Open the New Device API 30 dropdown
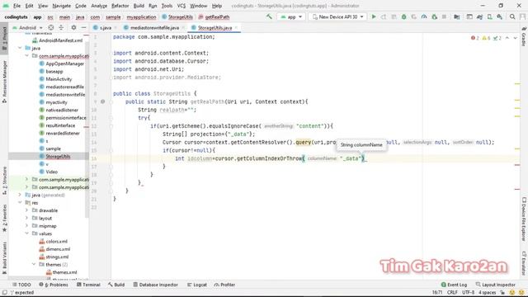This screenshot has width=528, height=297. [x=337, y=16]
